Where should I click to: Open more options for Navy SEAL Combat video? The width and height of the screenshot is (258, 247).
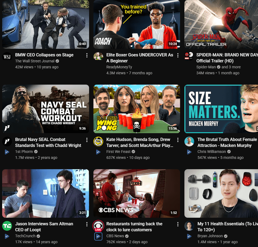(x=87, y=140)
